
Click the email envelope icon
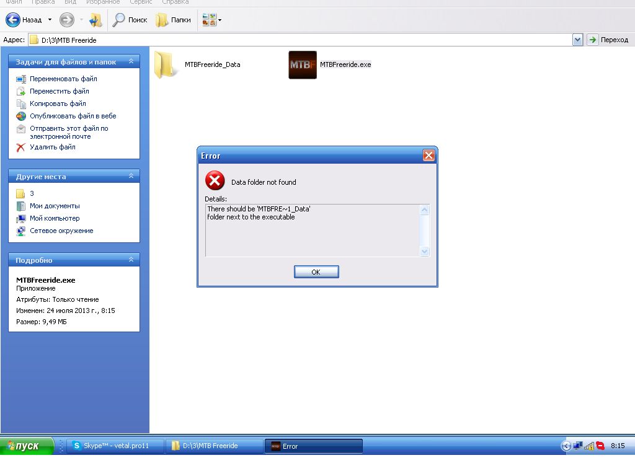tap(21, 129)
